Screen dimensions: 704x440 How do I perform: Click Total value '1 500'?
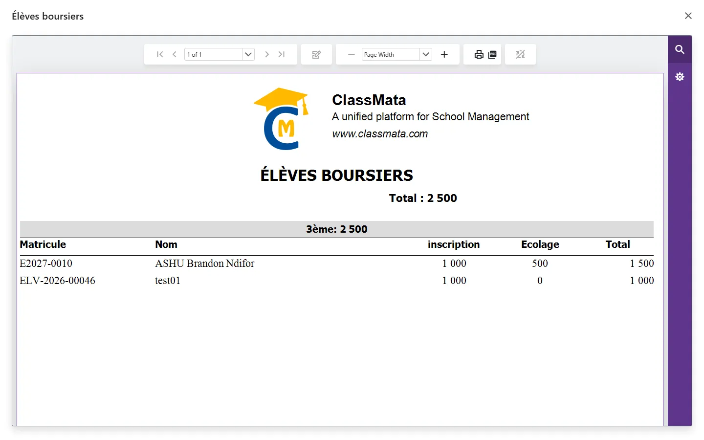tap(642, 264)
